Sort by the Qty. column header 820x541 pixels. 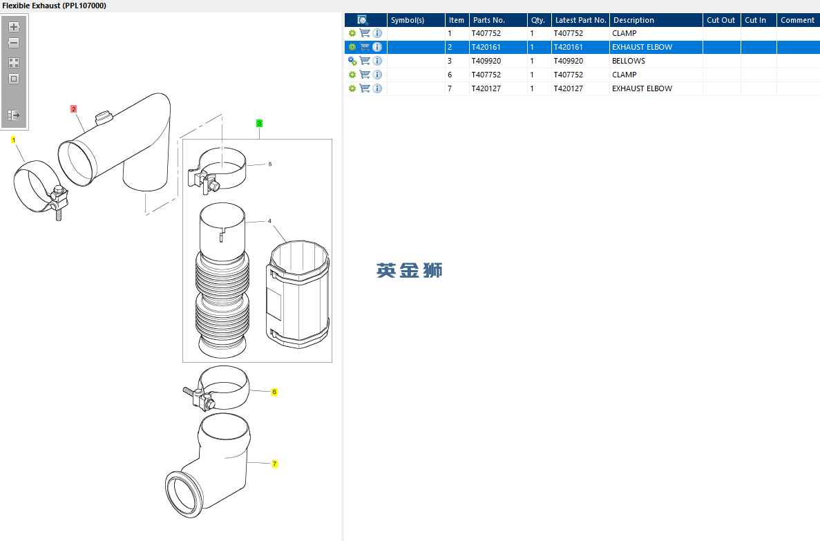(539, 20)
